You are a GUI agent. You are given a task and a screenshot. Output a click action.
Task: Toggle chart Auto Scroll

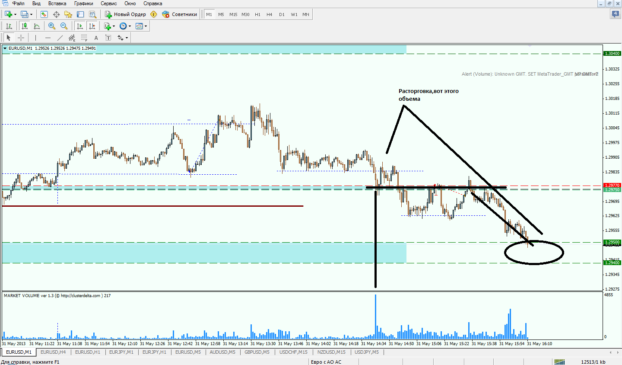click(x=80, y=26)
